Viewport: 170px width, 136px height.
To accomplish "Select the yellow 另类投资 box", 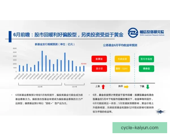I will pyautogui.click(x=122, y=59).
